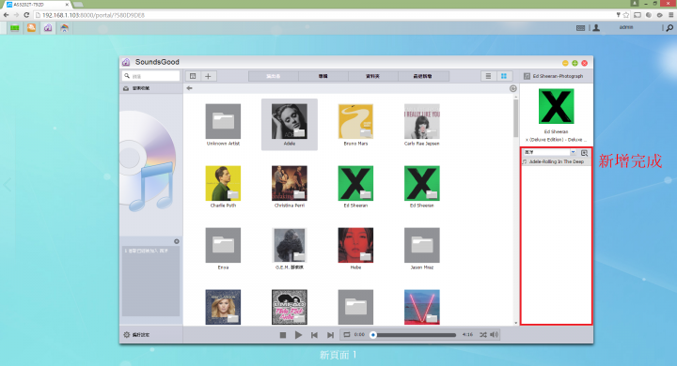Skip to the previous track
Viewport: 677px width, 366px height.
[314, 335]
